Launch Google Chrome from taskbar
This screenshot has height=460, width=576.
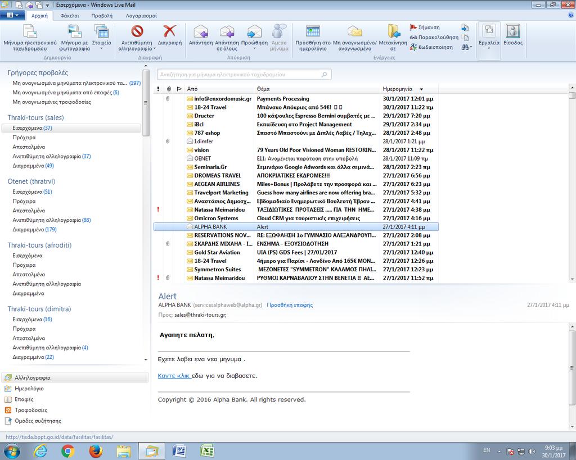[x=68, y=451]
